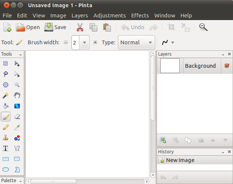Click the Save button
The image size is (233, 184).
pos(55,27)
